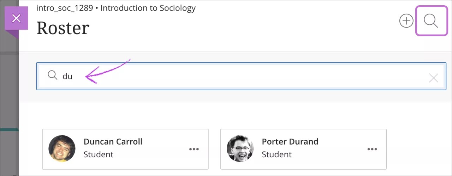Click the Roster heading

63,28
